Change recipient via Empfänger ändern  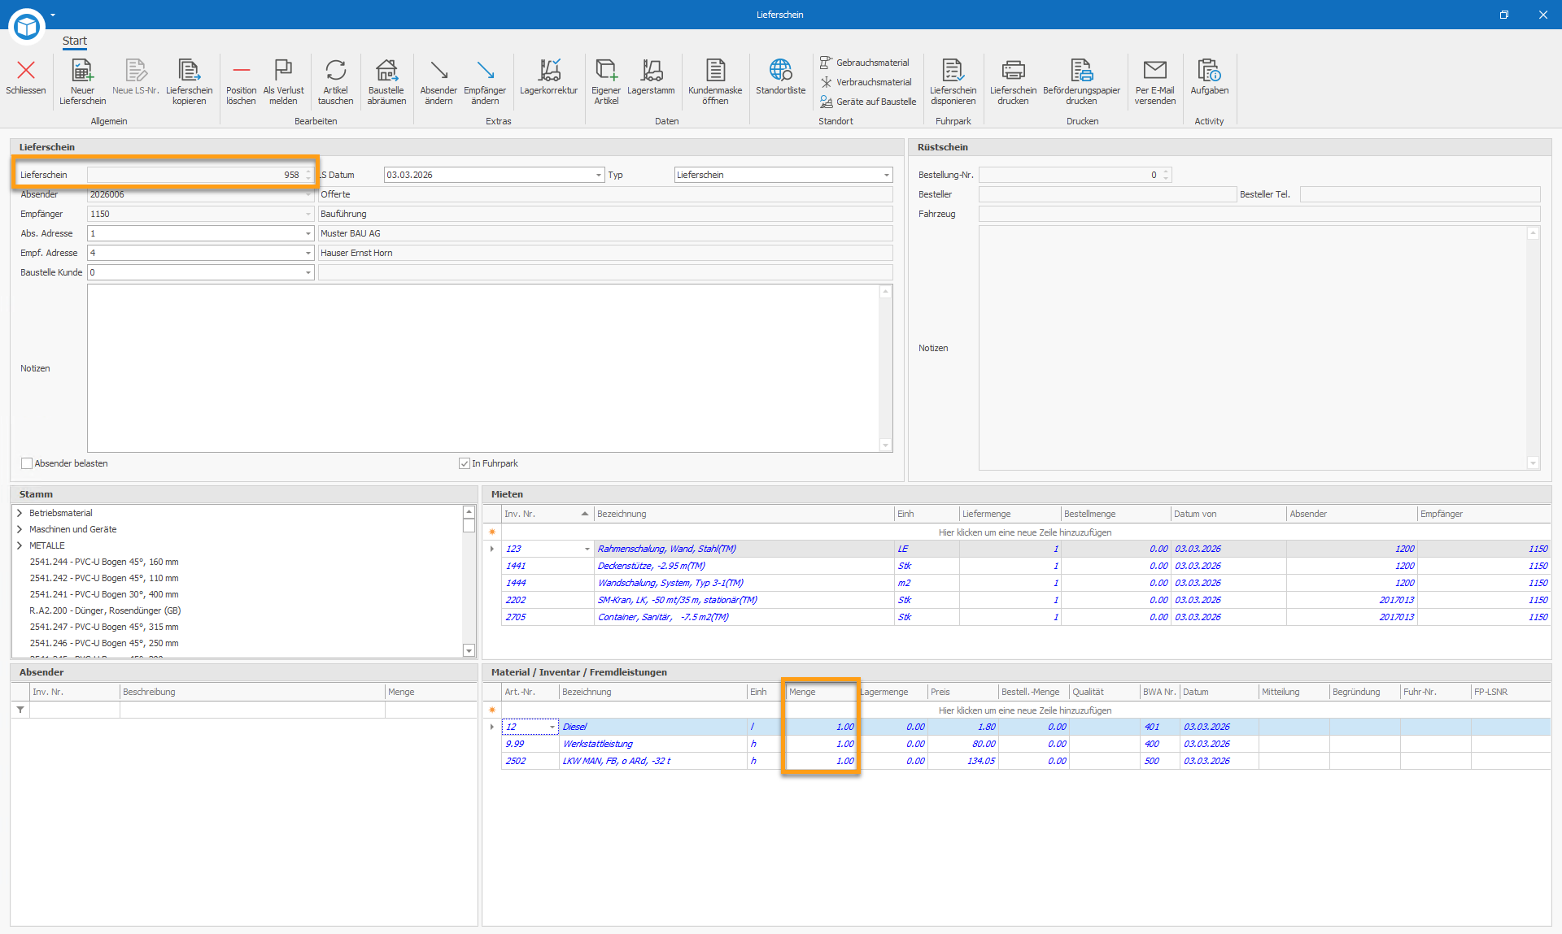pos(485,81)
